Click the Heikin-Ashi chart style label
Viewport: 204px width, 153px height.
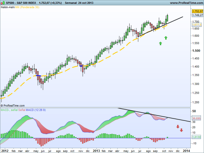8,7
